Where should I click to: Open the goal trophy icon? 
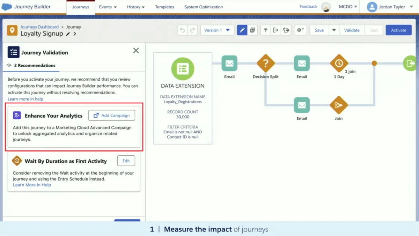[x=266, y=30]
